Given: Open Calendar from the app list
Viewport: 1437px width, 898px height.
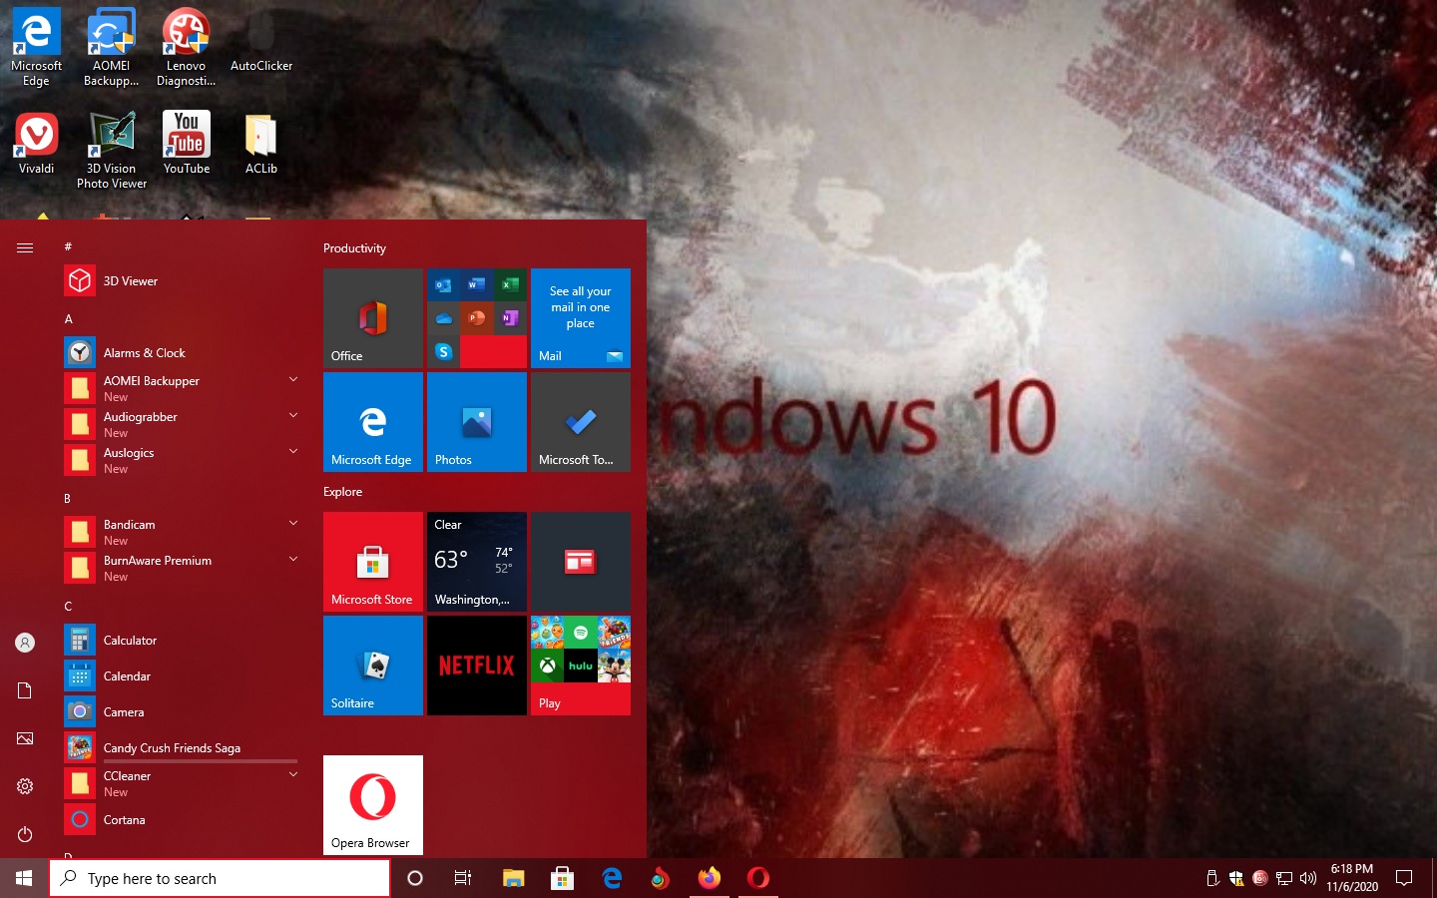Looking at the screenshot, I should pyautogui.click(x=180, y=676).
